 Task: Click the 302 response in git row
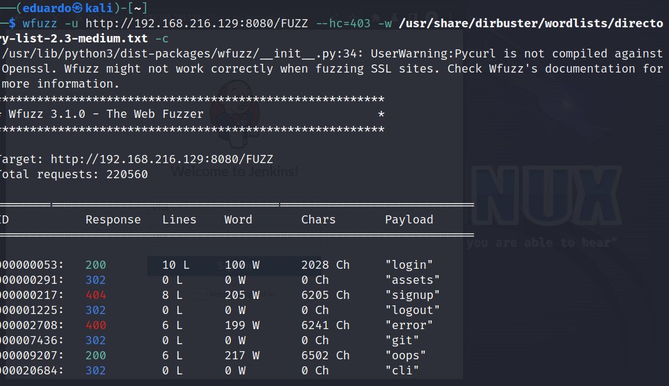point(96,340)
